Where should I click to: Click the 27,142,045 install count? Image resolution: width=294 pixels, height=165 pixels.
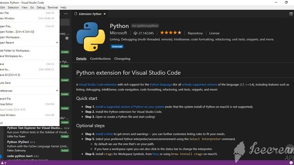click(146, 33)
